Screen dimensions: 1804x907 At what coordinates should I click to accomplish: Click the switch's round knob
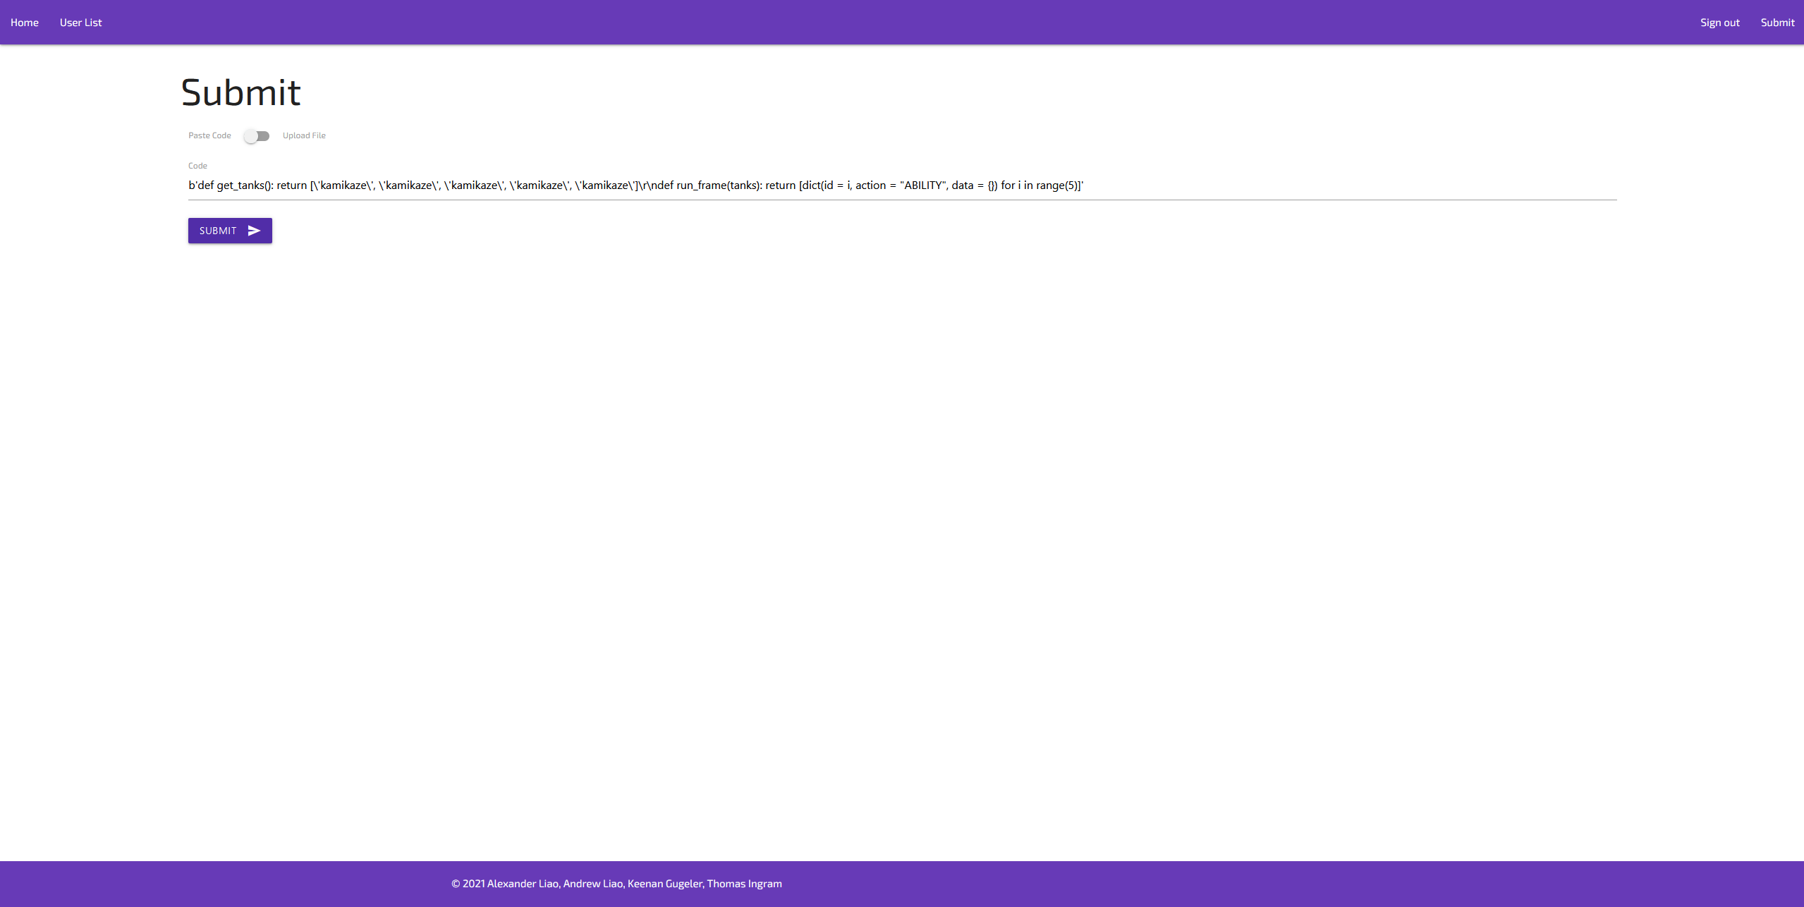point(251,136)
